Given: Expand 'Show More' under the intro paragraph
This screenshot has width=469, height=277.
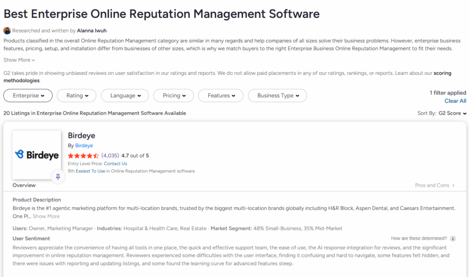Looking at the screenshot, I should 19,60.
